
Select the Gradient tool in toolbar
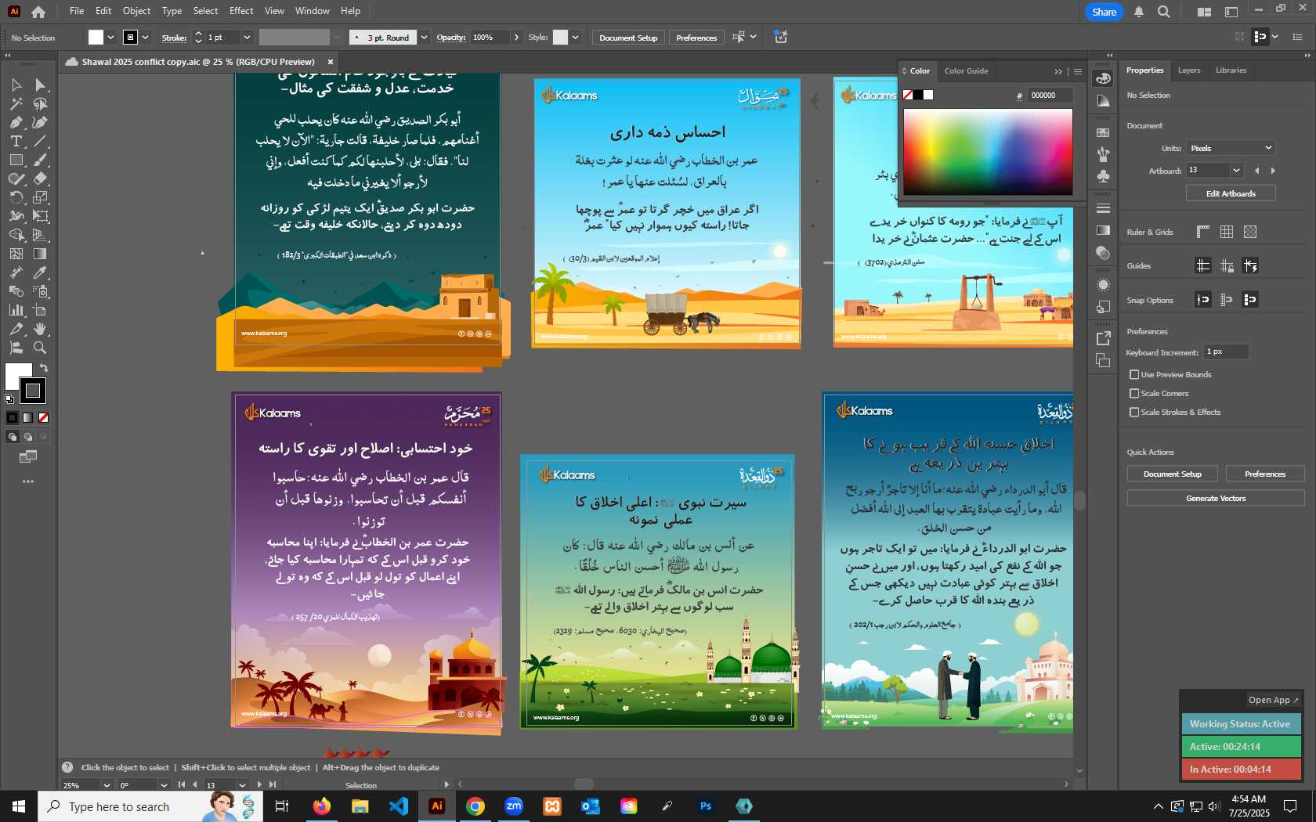40,254
